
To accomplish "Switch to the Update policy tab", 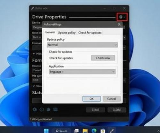I will [67, 33].
